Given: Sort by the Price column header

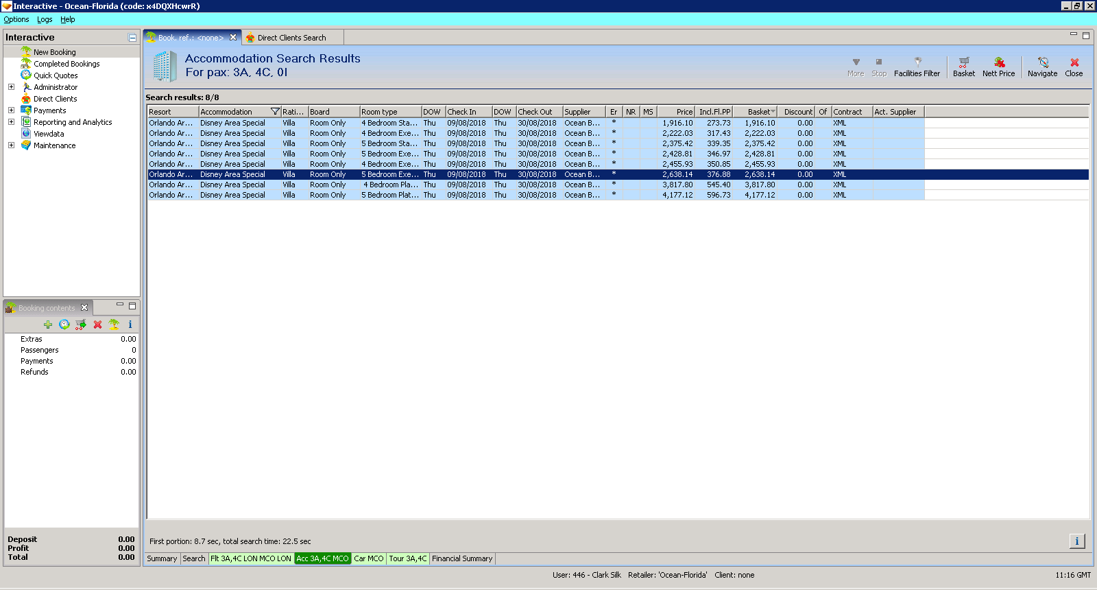Looking at the screenshot, I should coord(676,112).
